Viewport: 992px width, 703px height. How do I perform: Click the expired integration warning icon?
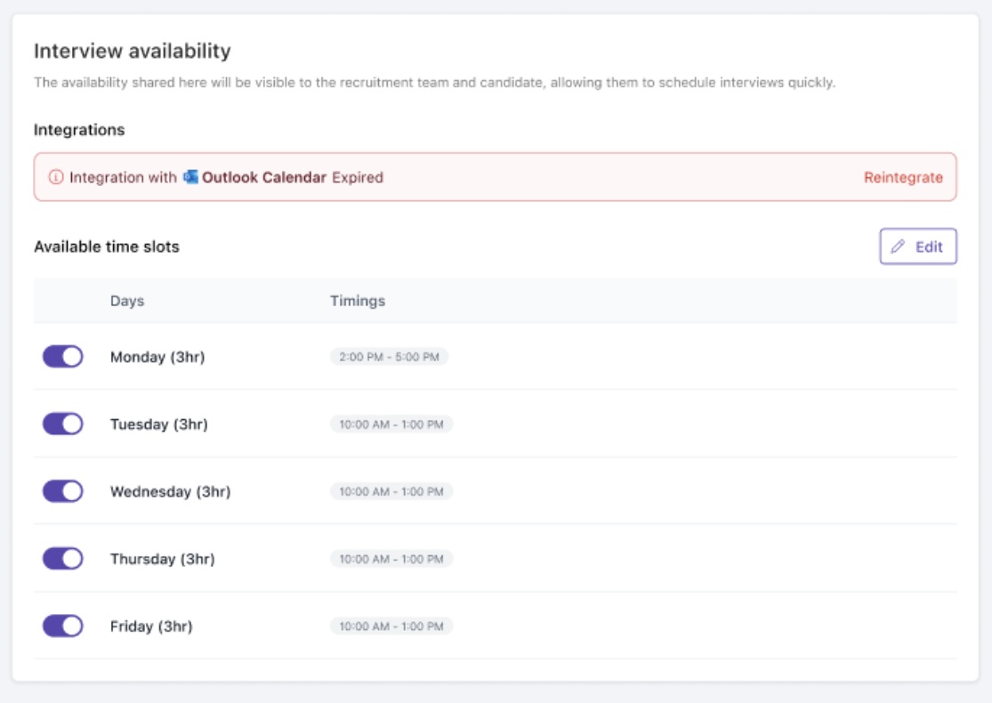56,177
